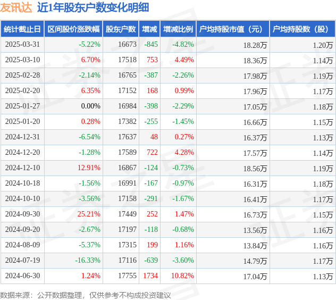Image resolution: width=336 pixels, height=300 pixels.
Task: Click the date cell 2025-01-27
Action: click(x=22, y=106)
